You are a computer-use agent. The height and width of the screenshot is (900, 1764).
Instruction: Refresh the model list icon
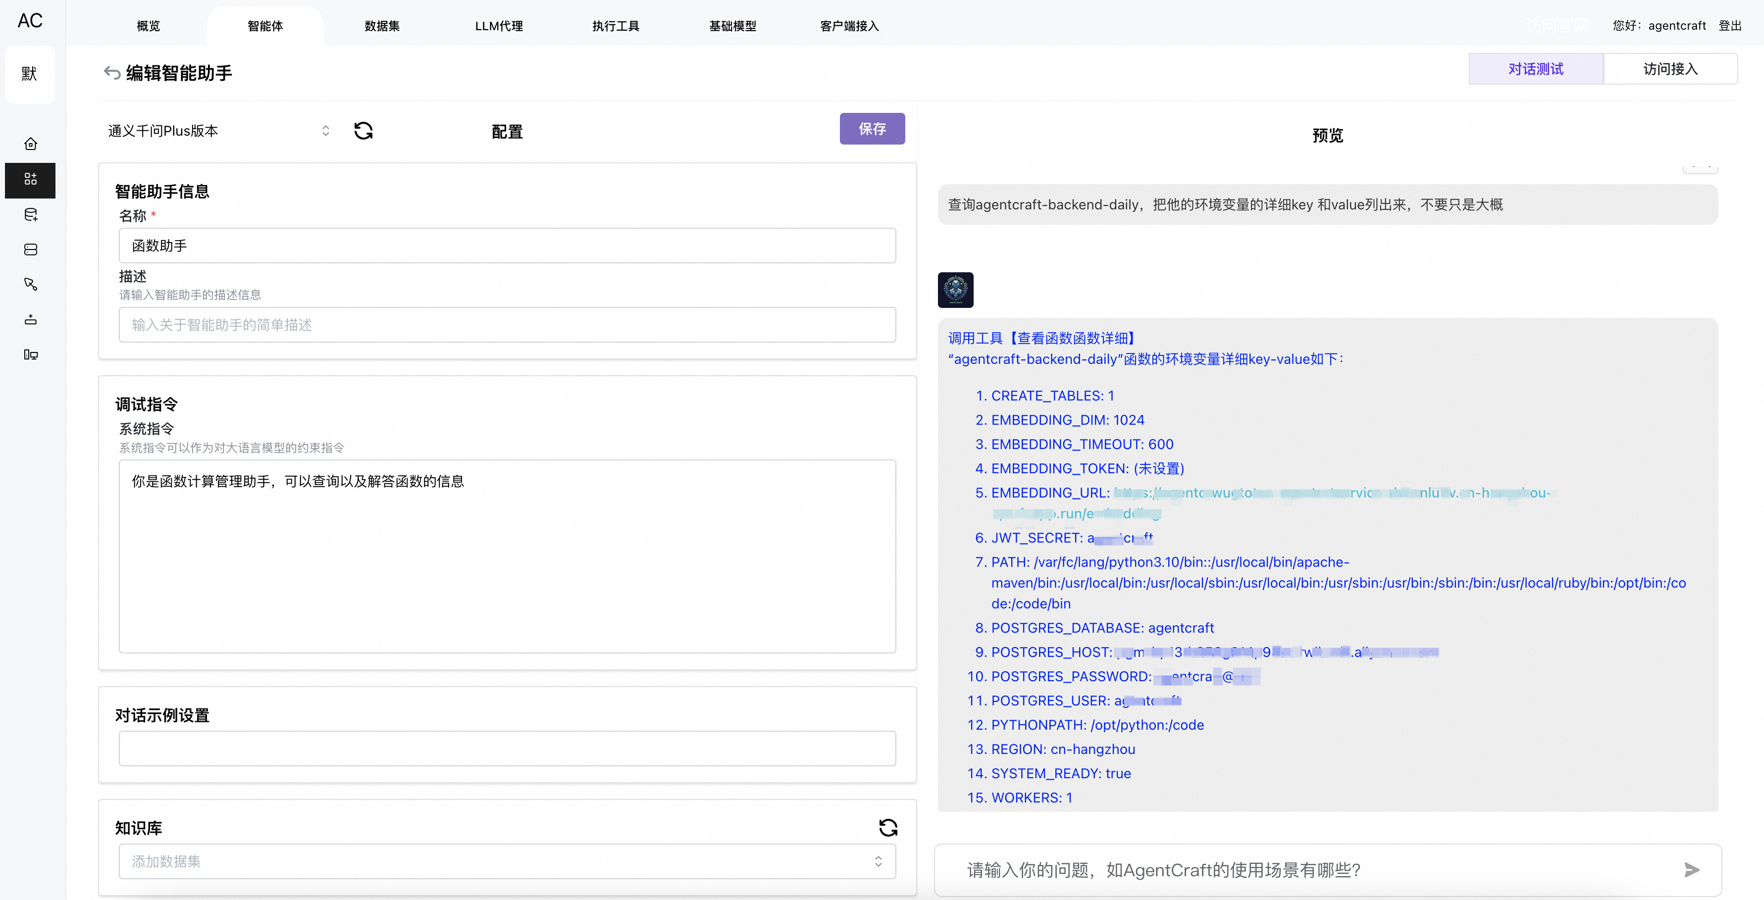[x=363, y=131]
